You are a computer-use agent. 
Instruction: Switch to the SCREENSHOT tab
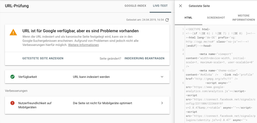pyautogui.click(x=216, y=18)
